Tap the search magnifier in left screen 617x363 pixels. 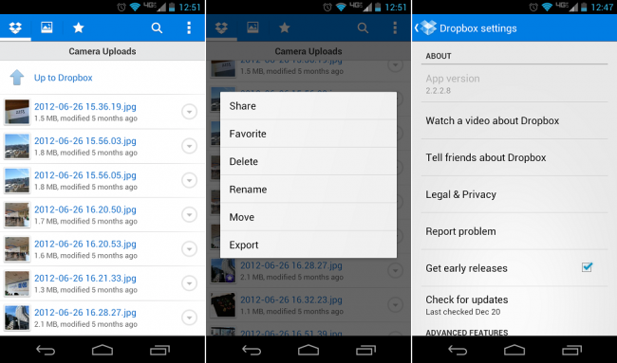pos(157,27)
